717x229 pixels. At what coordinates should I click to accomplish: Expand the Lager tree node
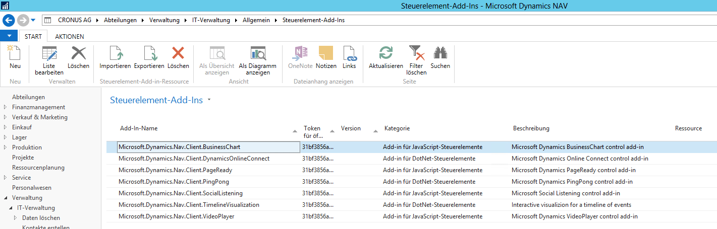pyautogui.click(x=5, y=137)
